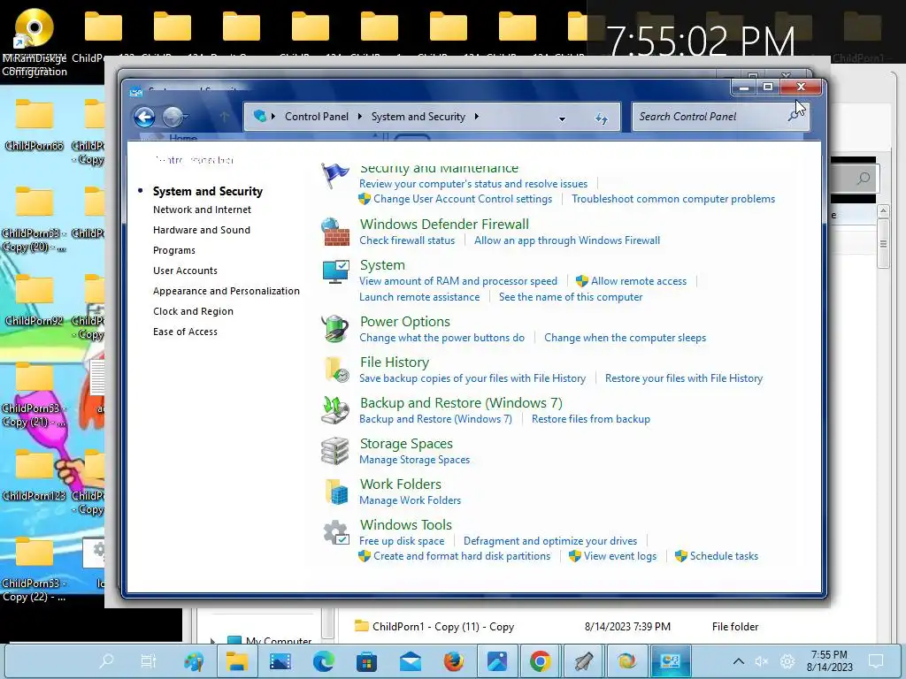Select Network and Internet in the sidebar
The width and height of the screenshot is (906, 679).
point(203,210)
